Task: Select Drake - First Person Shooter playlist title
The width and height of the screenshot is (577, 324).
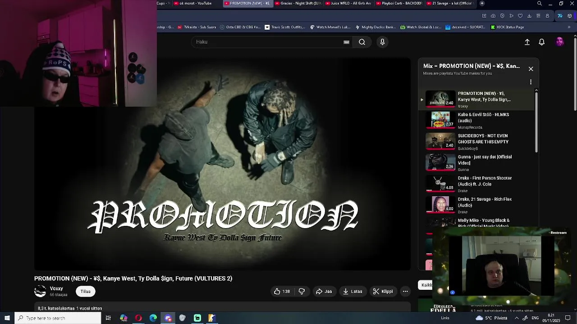Action: (485, 181)
